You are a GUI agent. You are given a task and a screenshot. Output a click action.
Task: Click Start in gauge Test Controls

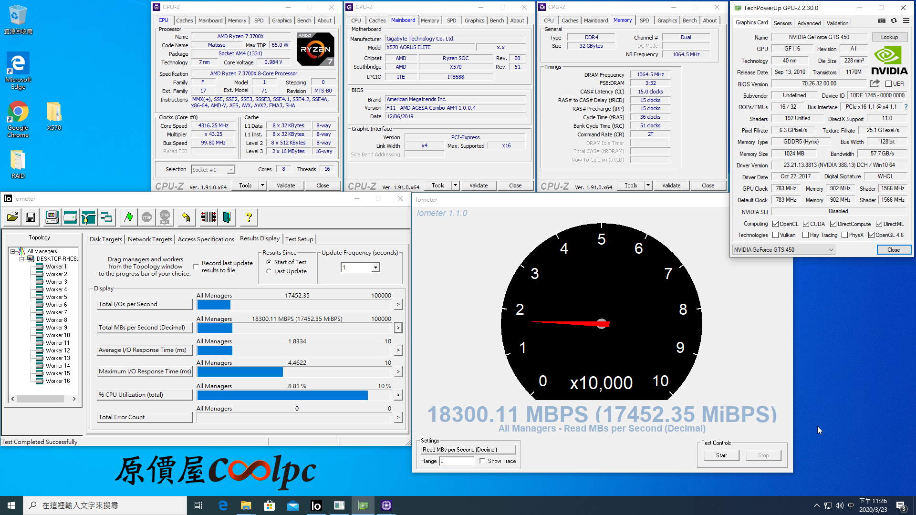tap(721, 455)
